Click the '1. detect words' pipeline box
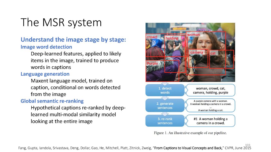 pos(165,90)
